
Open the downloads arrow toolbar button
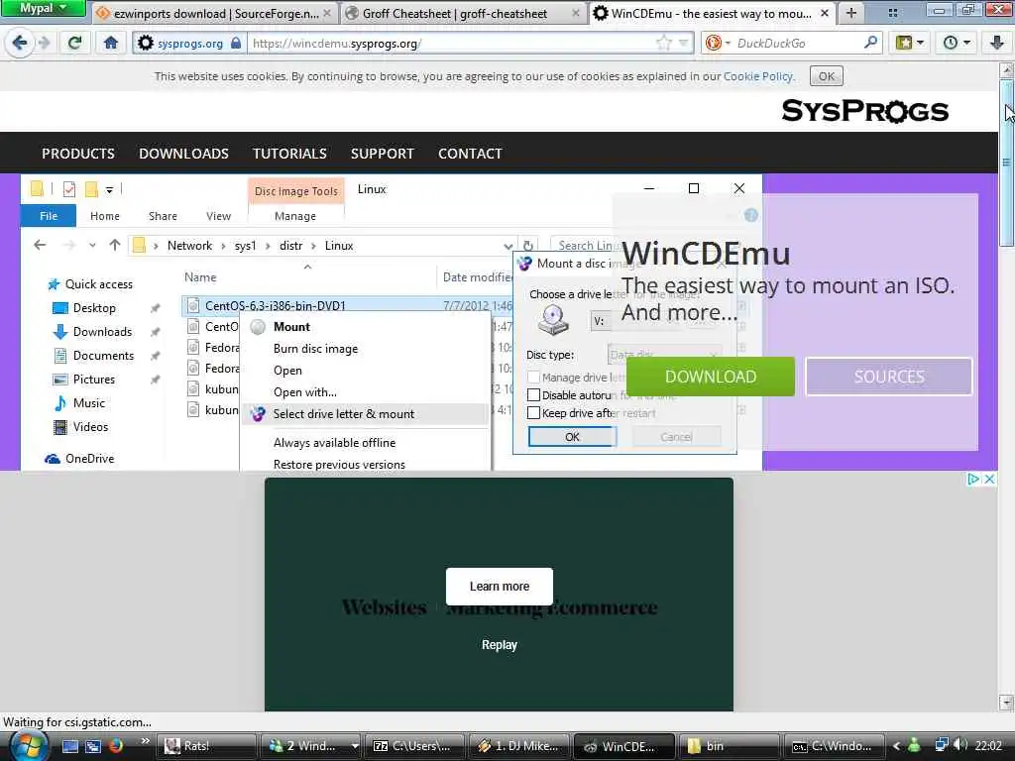point(997,44)
